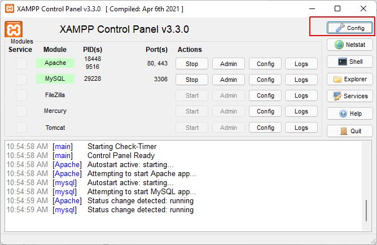Open MySQL Admin page

tap(229, 80)
